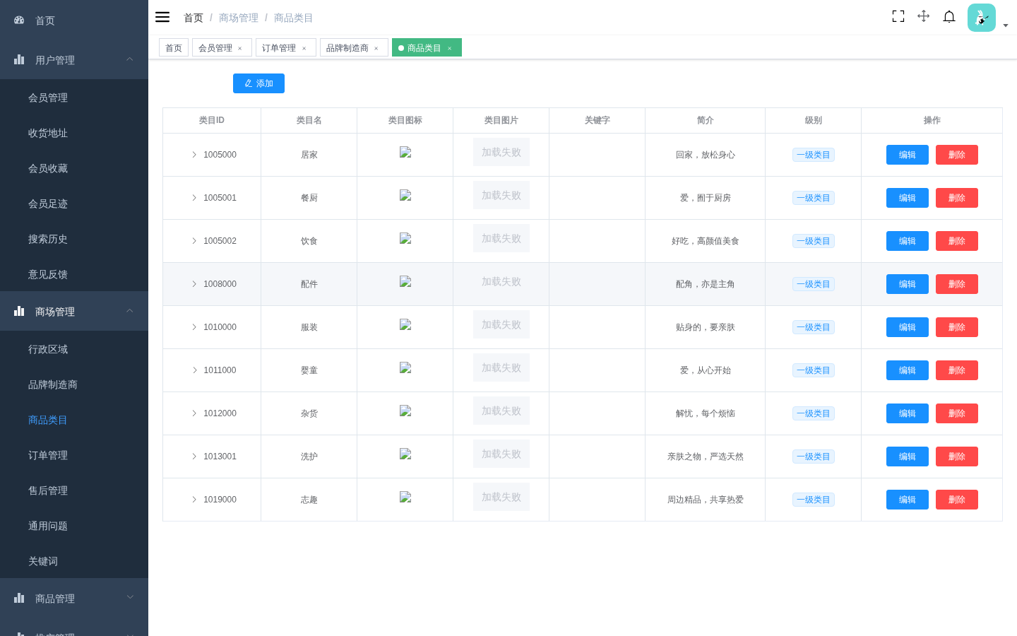The height and width of the screenshot is (636, 1017).
Task: Expand the row for category 1010000
Action: pyautogui.click(x=194, y=327)
